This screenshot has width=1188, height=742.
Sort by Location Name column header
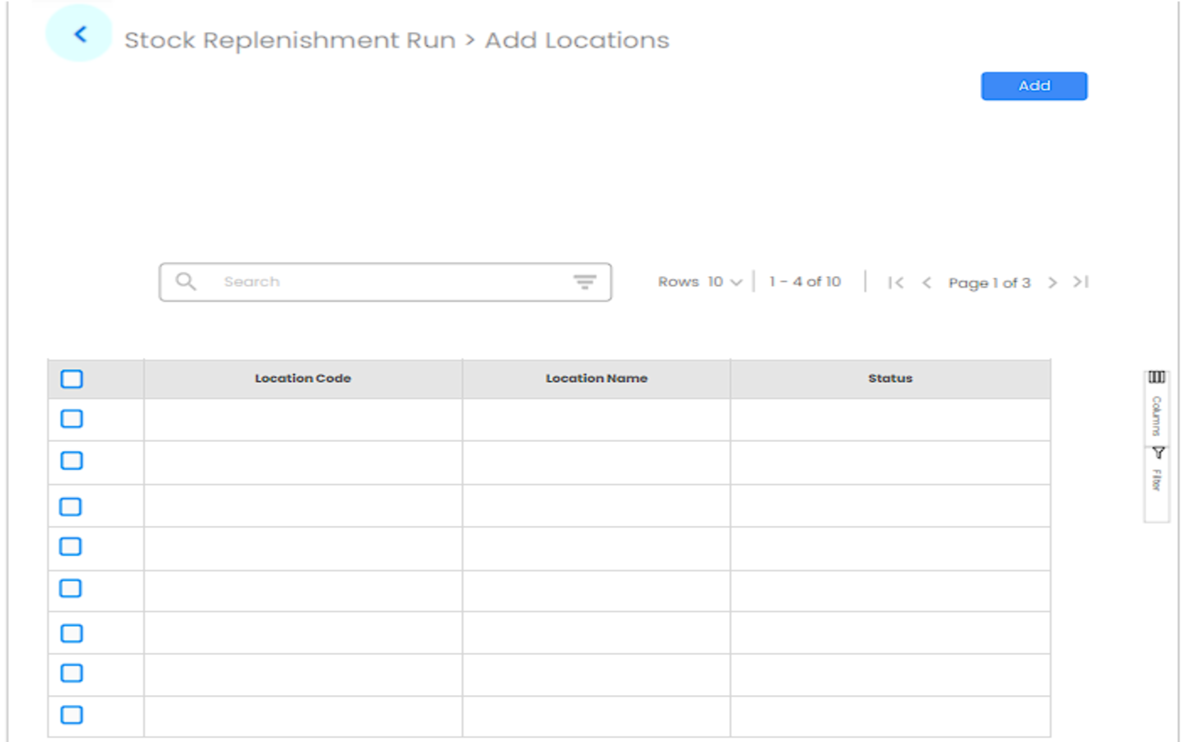(596, 378)
